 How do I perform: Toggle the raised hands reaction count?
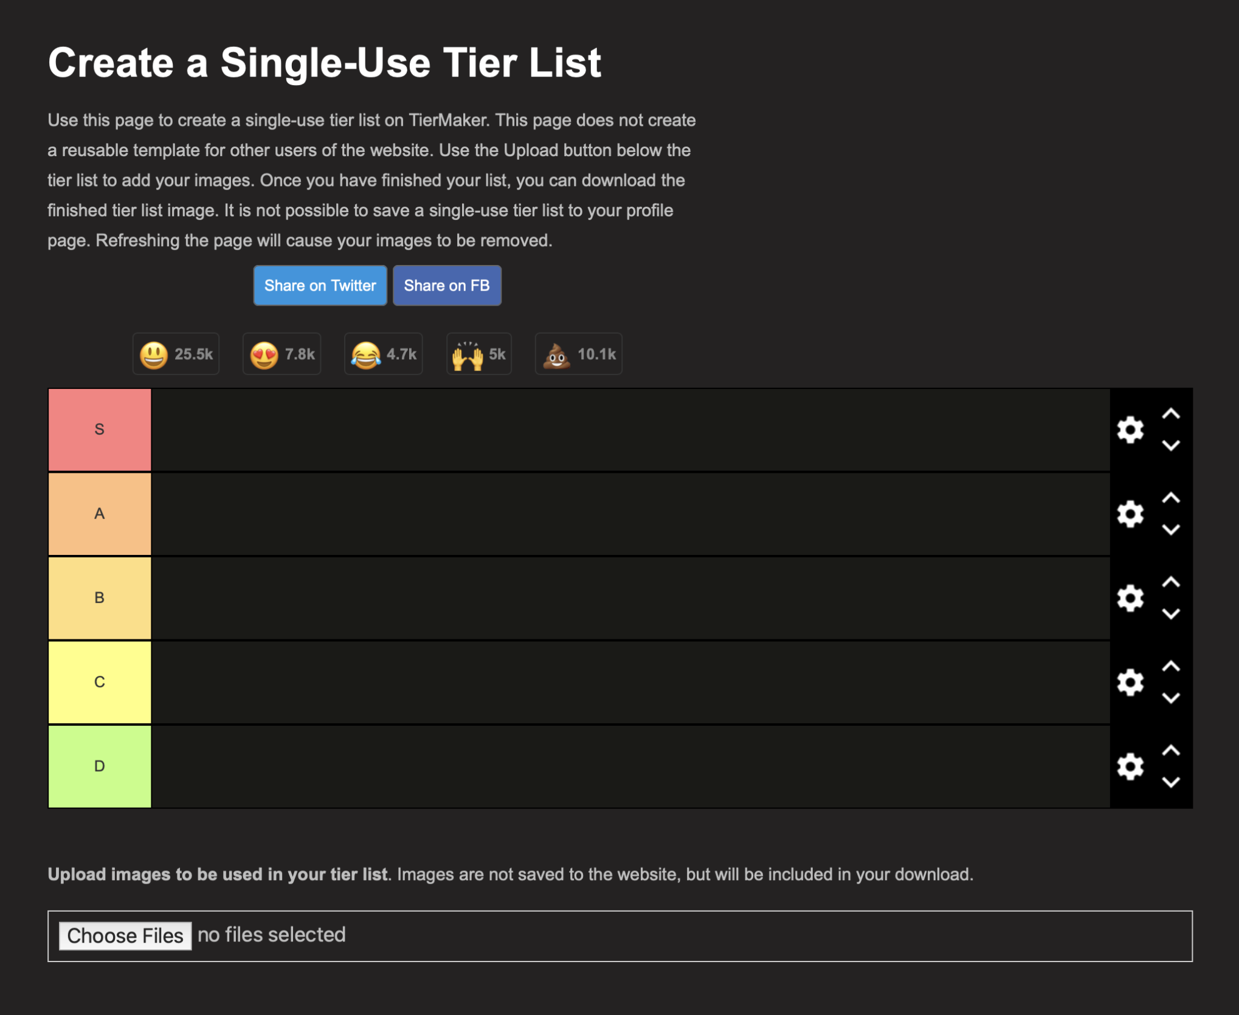(x=480, y=354)
